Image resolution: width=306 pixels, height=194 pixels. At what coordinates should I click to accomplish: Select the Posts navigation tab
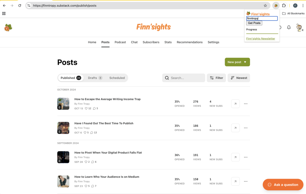pyautogui.click(x=105, y=42)
